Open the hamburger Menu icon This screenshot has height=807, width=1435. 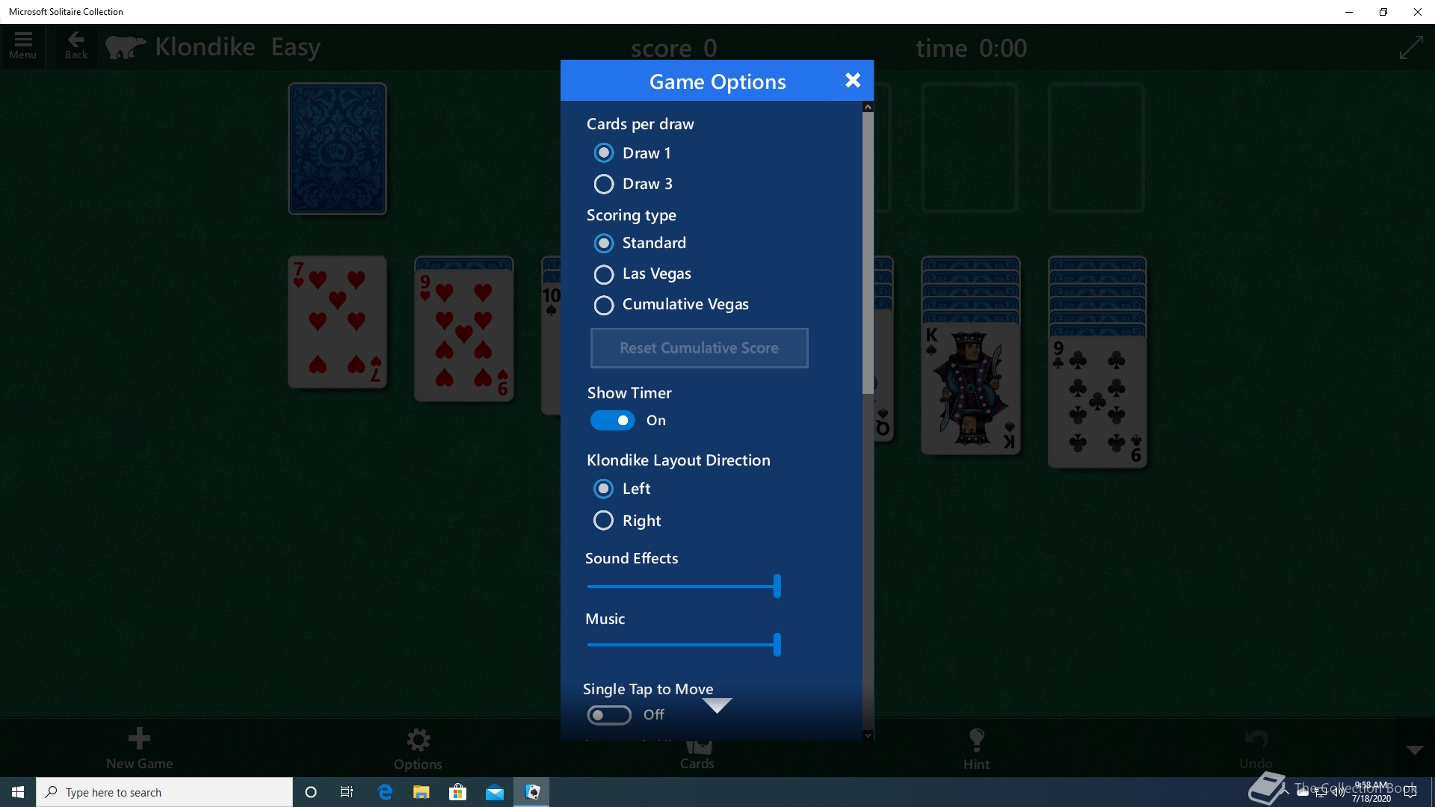[x=23, y=46]
